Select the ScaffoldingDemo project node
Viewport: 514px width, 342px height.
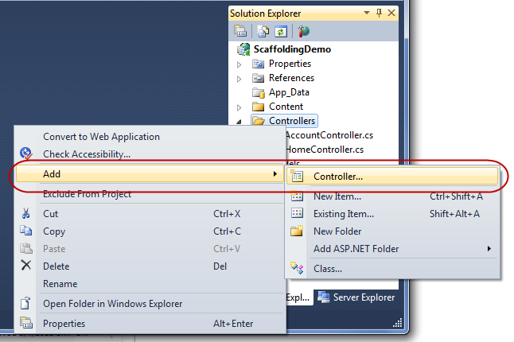coord(292,49)
